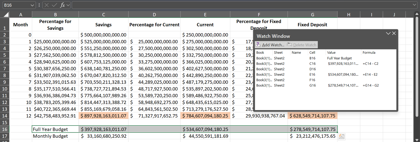Viewport: 420px width, 142px height.
Task: Select column D header
Action: 154,15
